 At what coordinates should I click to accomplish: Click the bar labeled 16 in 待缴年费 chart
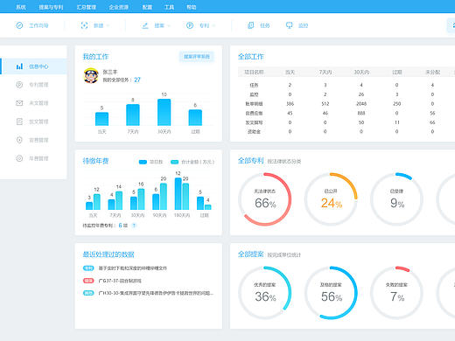click(141, 199)
